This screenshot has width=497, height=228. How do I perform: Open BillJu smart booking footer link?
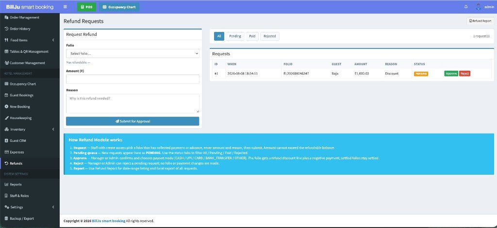coord(108,221)
